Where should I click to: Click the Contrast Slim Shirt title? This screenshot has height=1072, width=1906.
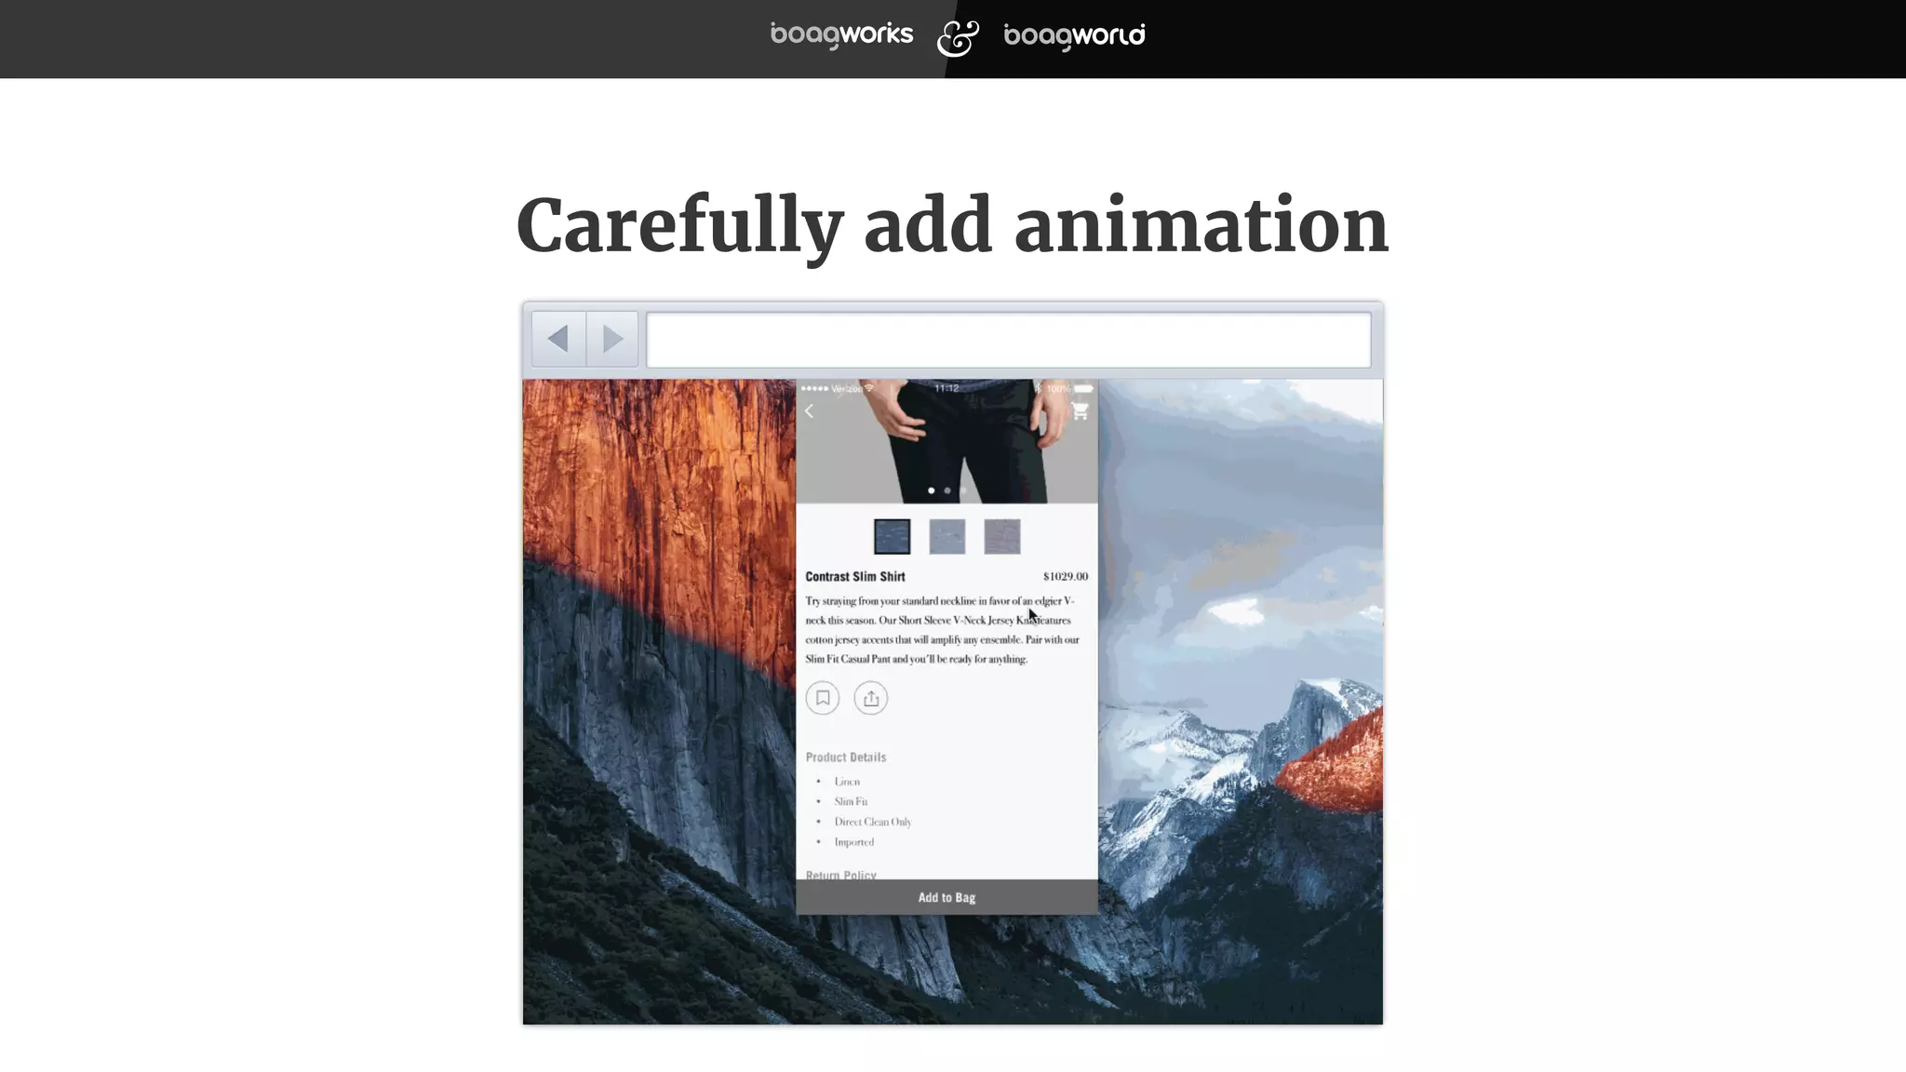click(855, 577)
